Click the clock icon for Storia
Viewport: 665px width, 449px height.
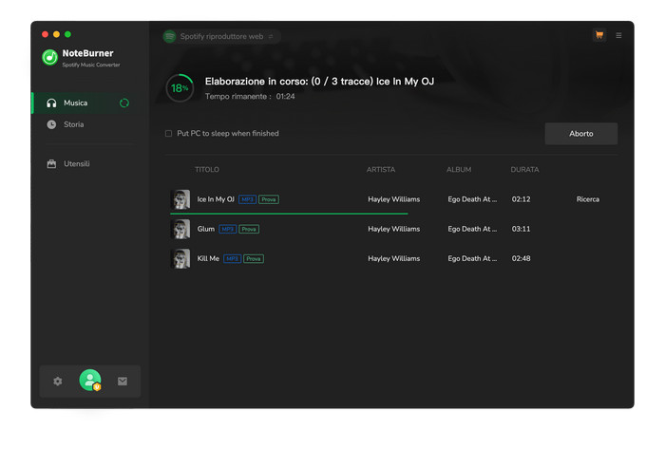coord(51,124)
